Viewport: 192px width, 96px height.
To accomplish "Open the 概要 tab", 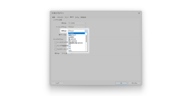I will click(54, 17).
